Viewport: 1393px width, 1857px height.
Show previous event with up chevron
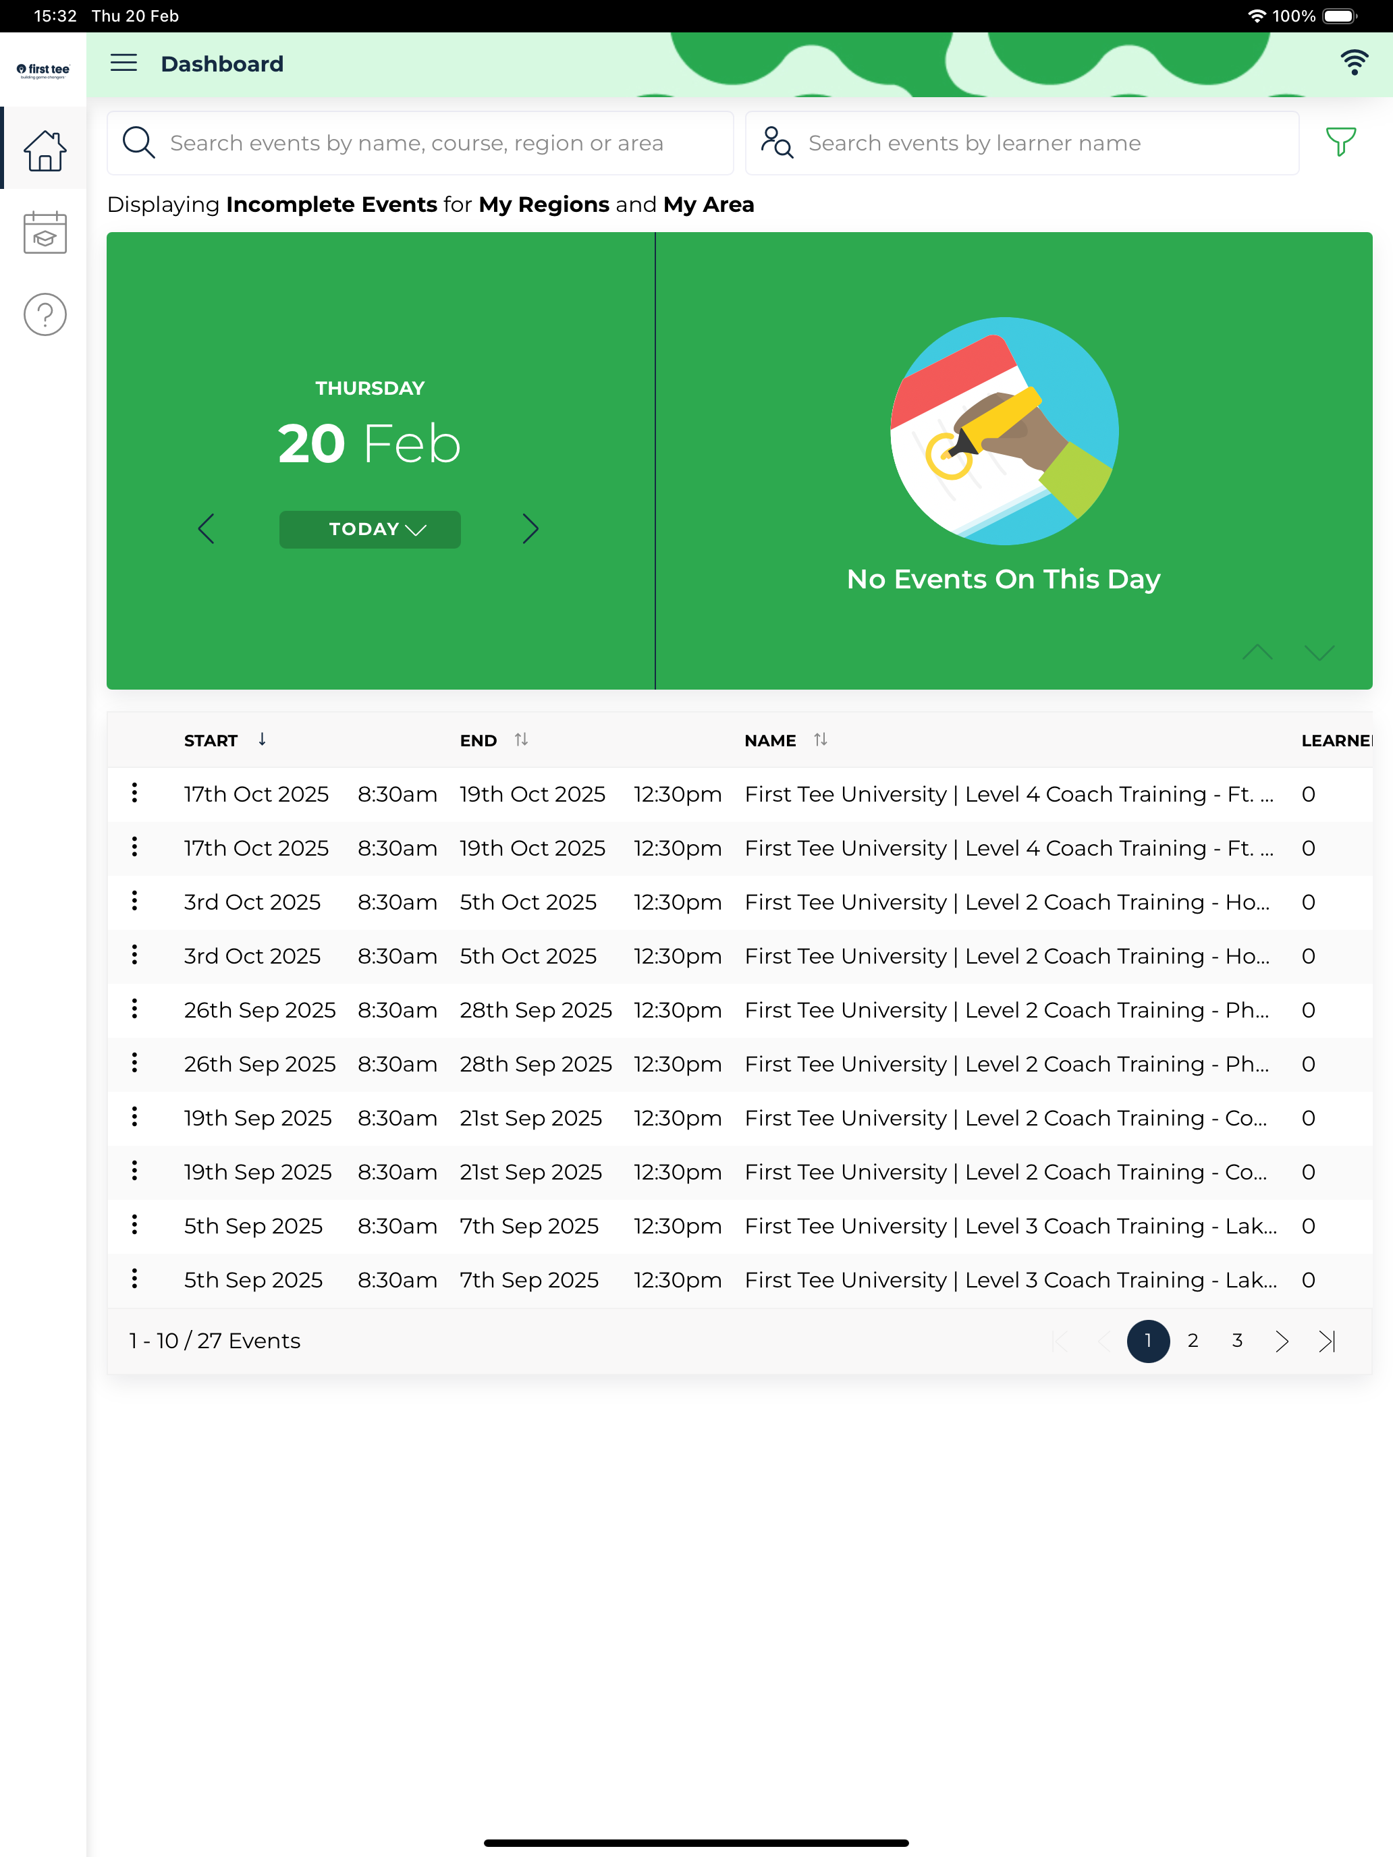(x=1257, y=653)
